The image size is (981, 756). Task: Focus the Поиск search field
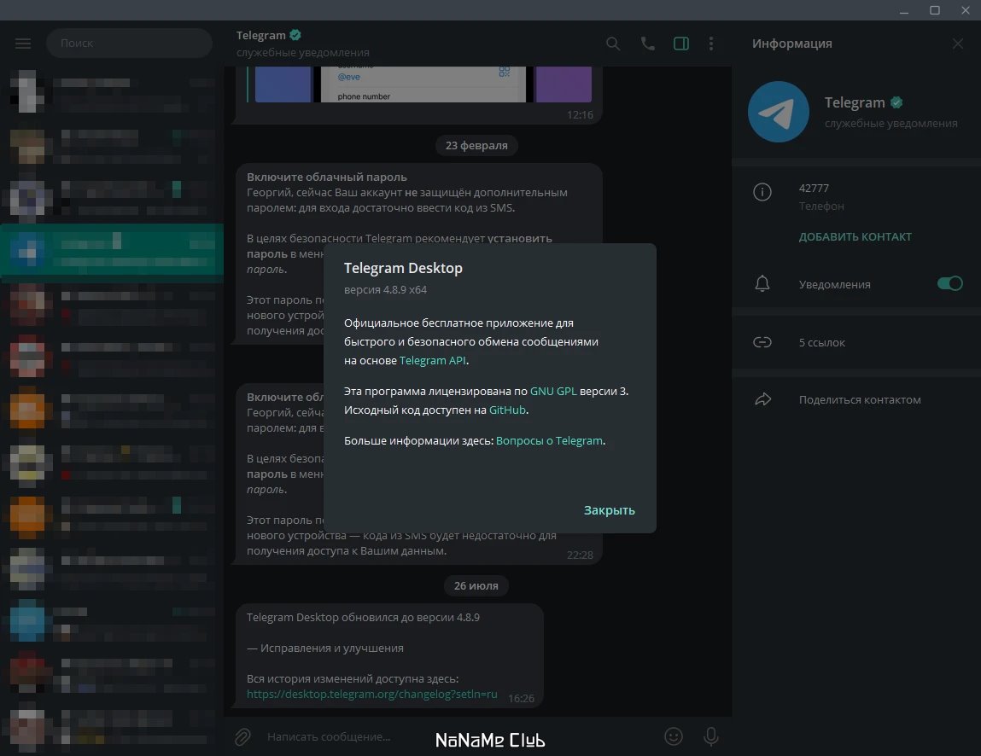point(129,44)
